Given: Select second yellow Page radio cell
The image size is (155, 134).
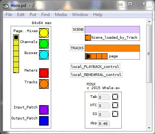Looking at the screenshot, I should click(x=16, y=43).
